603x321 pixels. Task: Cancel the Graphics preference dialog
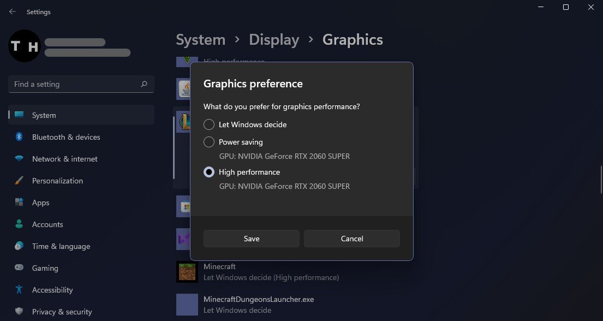click(x=352, y=239)
